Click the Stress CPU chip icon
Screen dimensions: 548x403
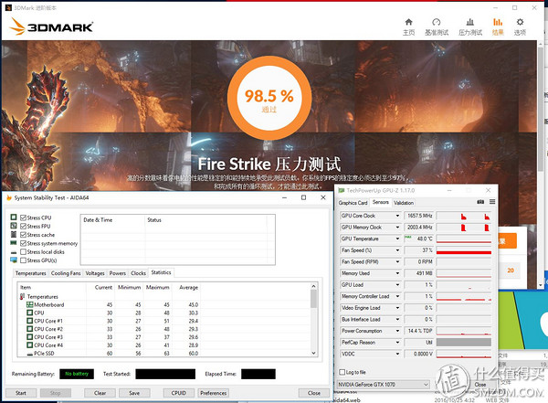coord(14,217)
